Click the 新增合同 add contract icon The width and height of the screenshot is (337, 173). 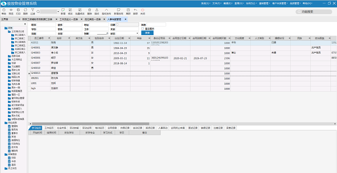118,10
